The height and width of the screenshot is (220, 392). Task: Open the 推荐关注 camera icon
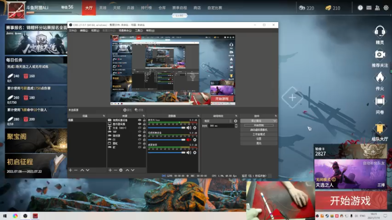(x=379, y=54)
